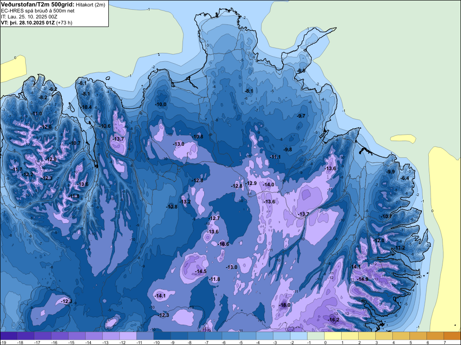Click the -10.6 temperature value on the map

pos(105,126)
